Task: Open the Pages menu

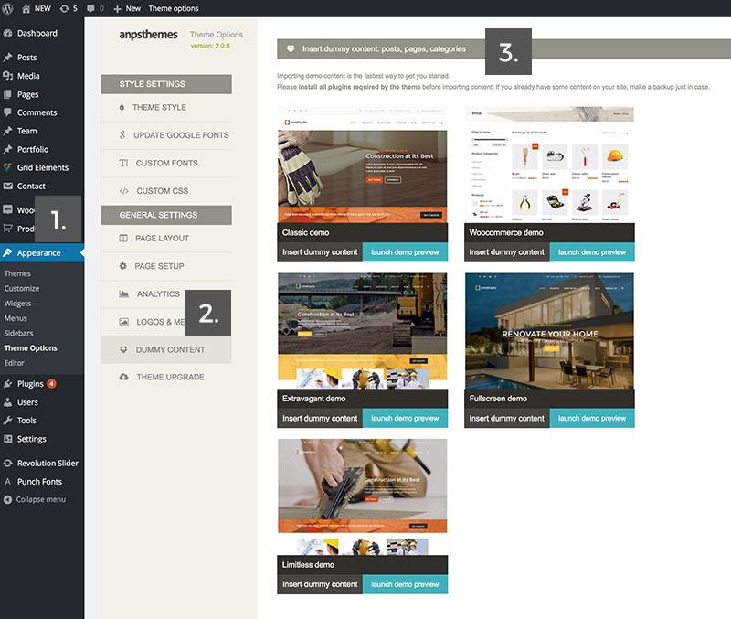Action: click(27, 94)
